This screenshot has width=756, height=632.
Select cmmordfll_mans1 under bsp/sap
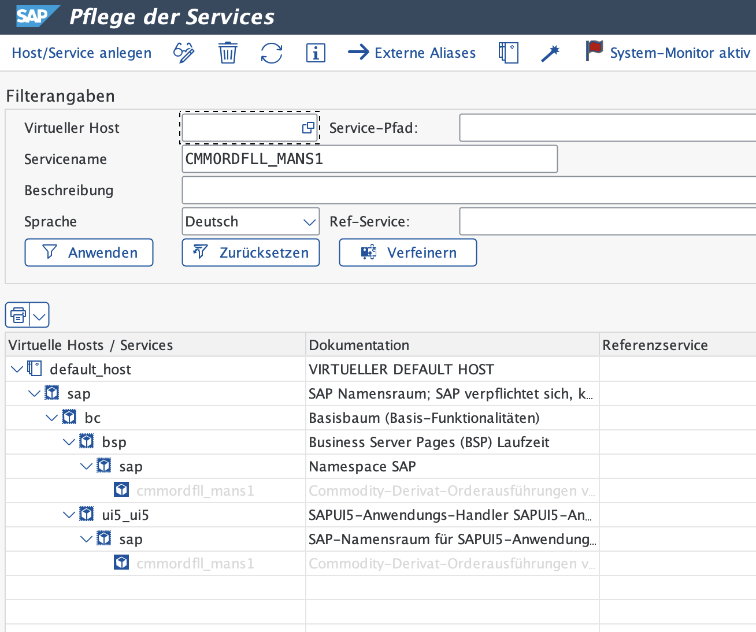click(195, 490)
